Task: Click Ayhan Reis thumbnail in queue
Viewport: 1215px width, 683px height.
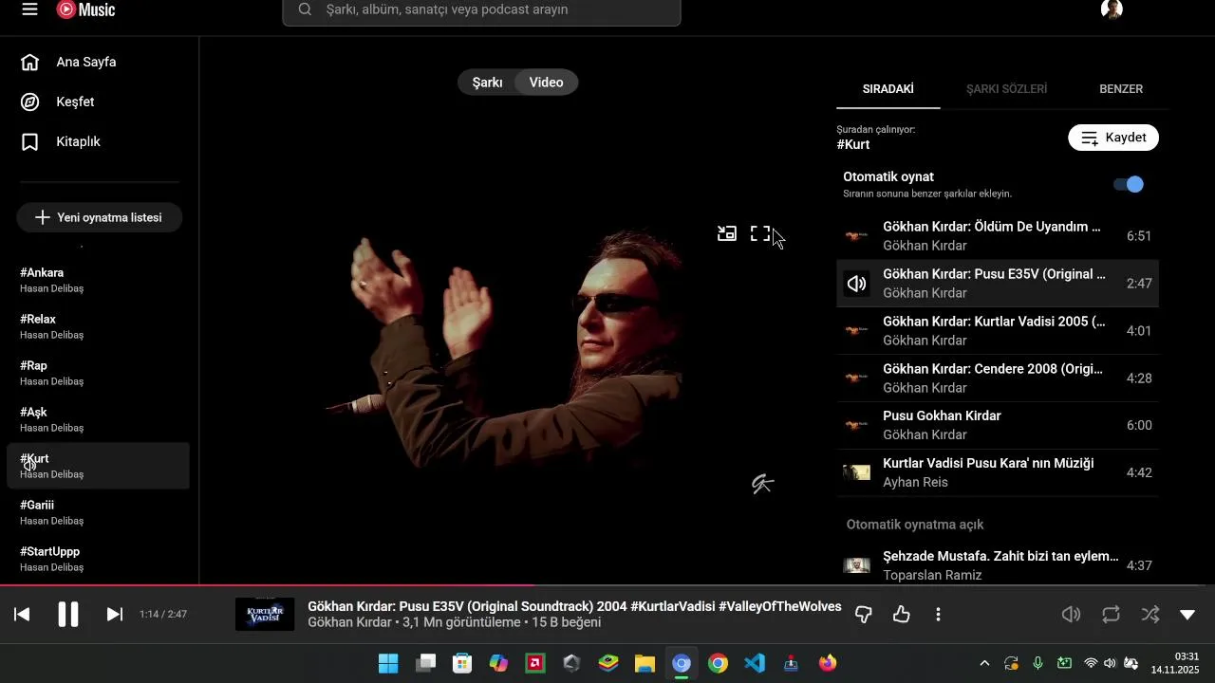Action: pyautogui.click(x=857, y=472)
